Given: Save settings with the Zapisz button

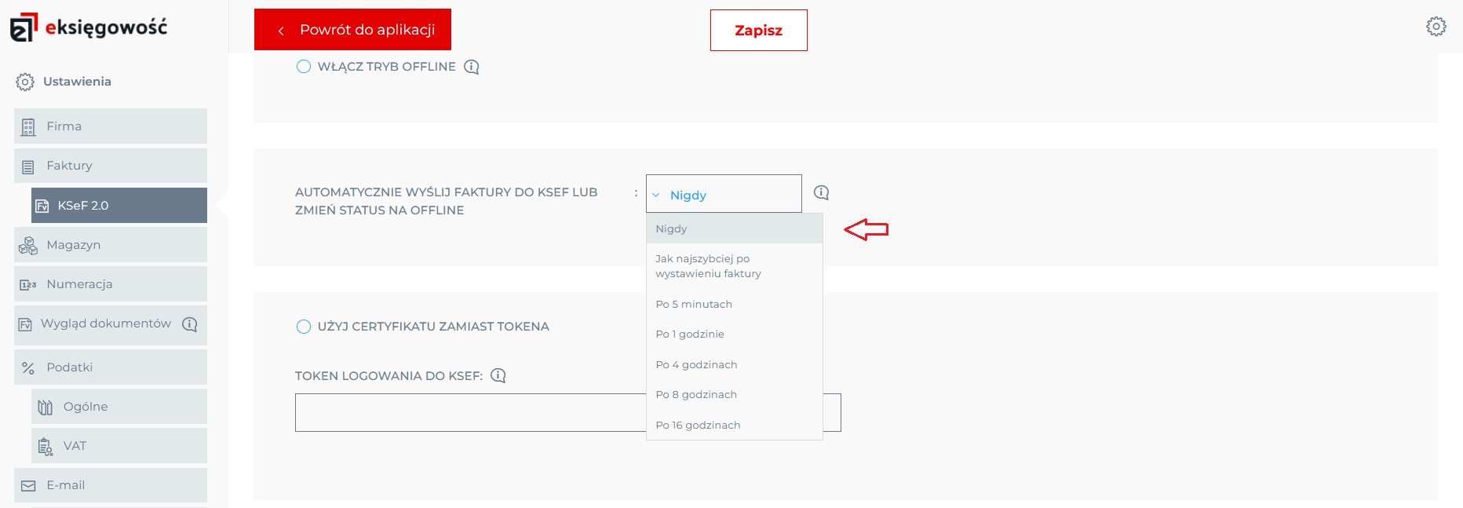Looking at the screenshot, I should pos(758,31).
